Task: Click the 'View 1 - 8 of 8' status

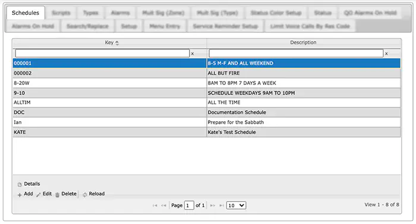Action: click(382, 204)
